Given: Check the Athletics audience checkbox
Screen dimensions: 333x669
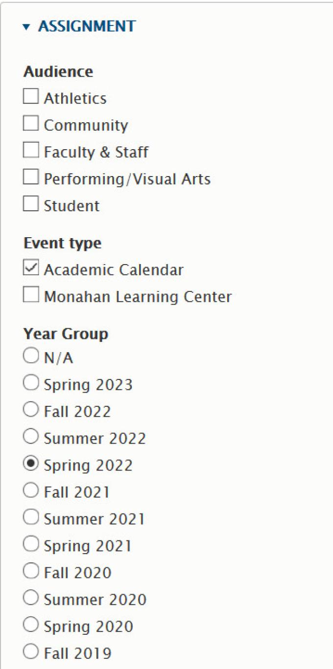Looking at the screenshot, I should tap(31, 97).
